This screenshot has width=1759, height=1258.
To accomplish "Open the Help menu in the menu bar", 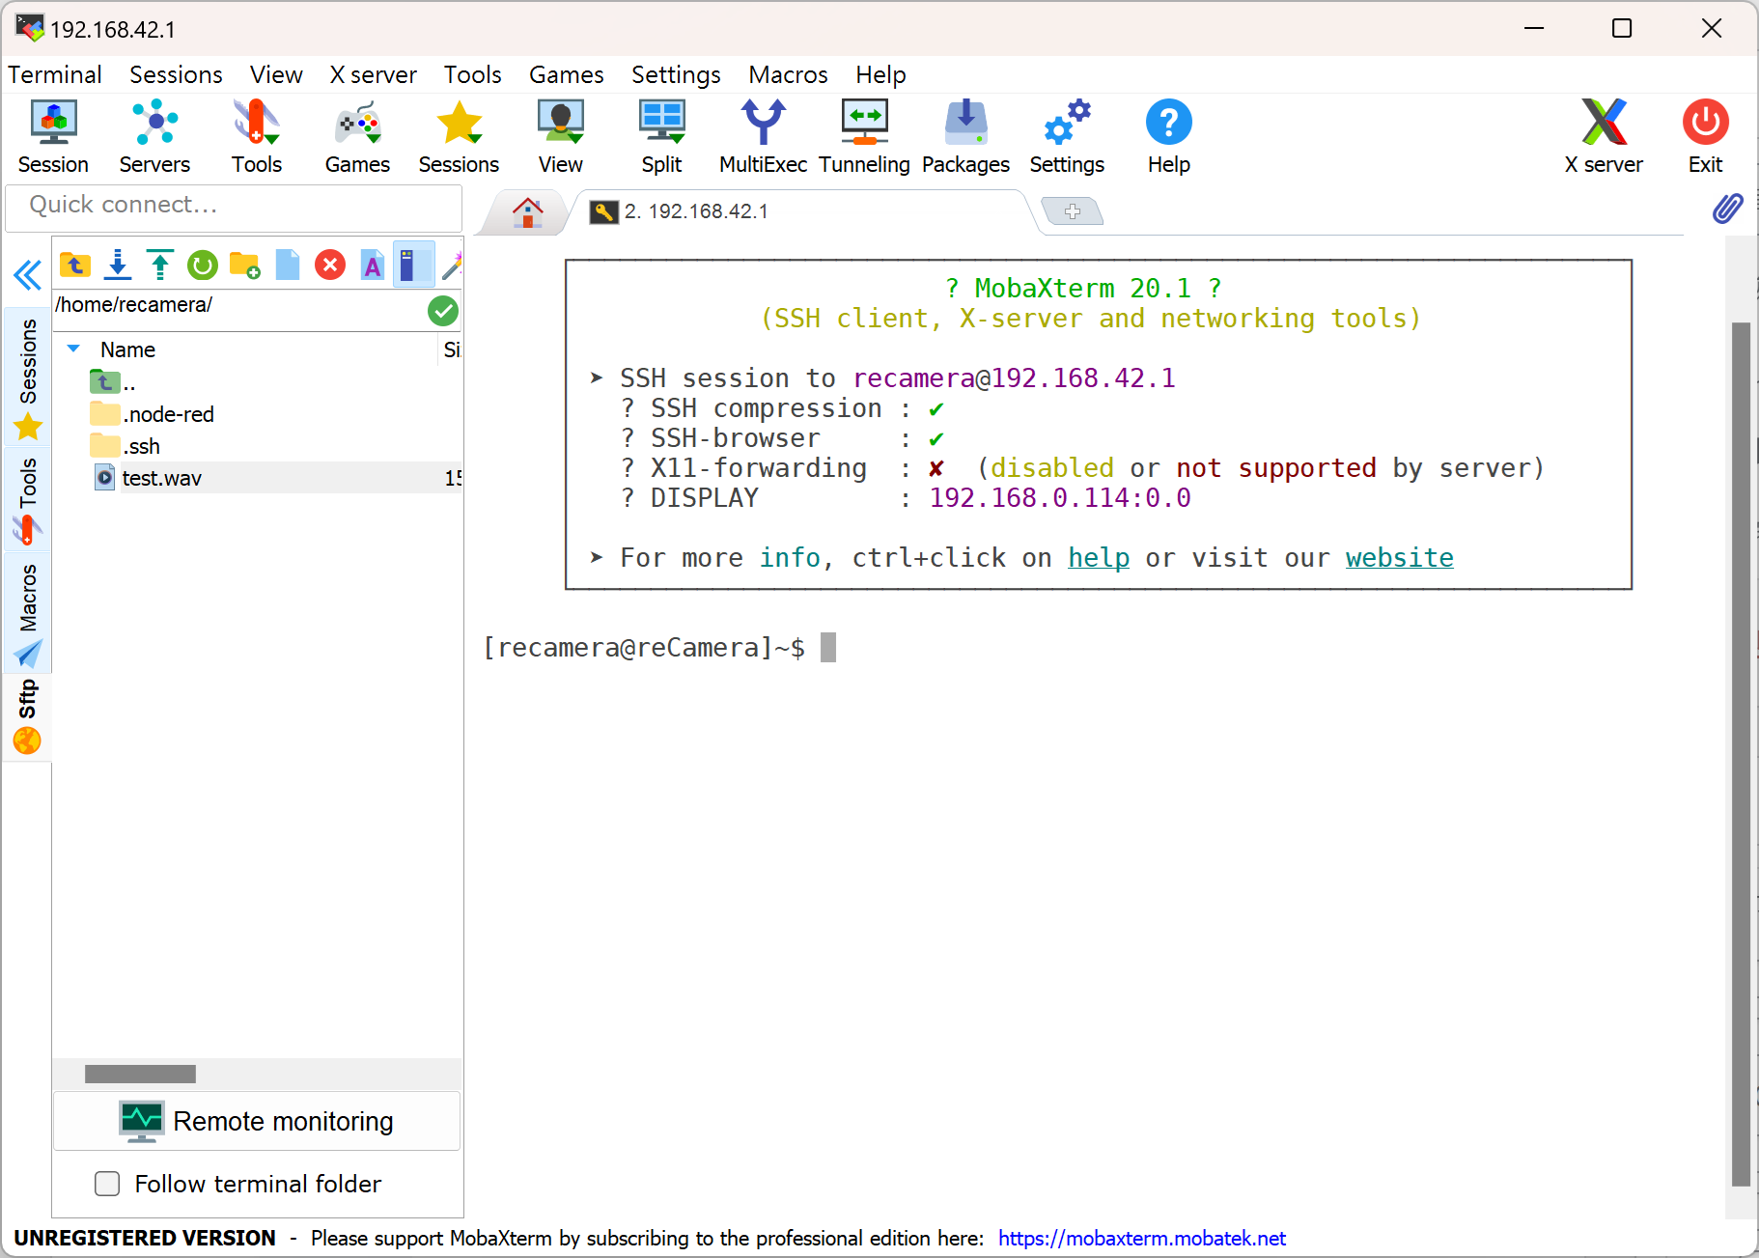I will pyautogui.click(x=880, y=74).
